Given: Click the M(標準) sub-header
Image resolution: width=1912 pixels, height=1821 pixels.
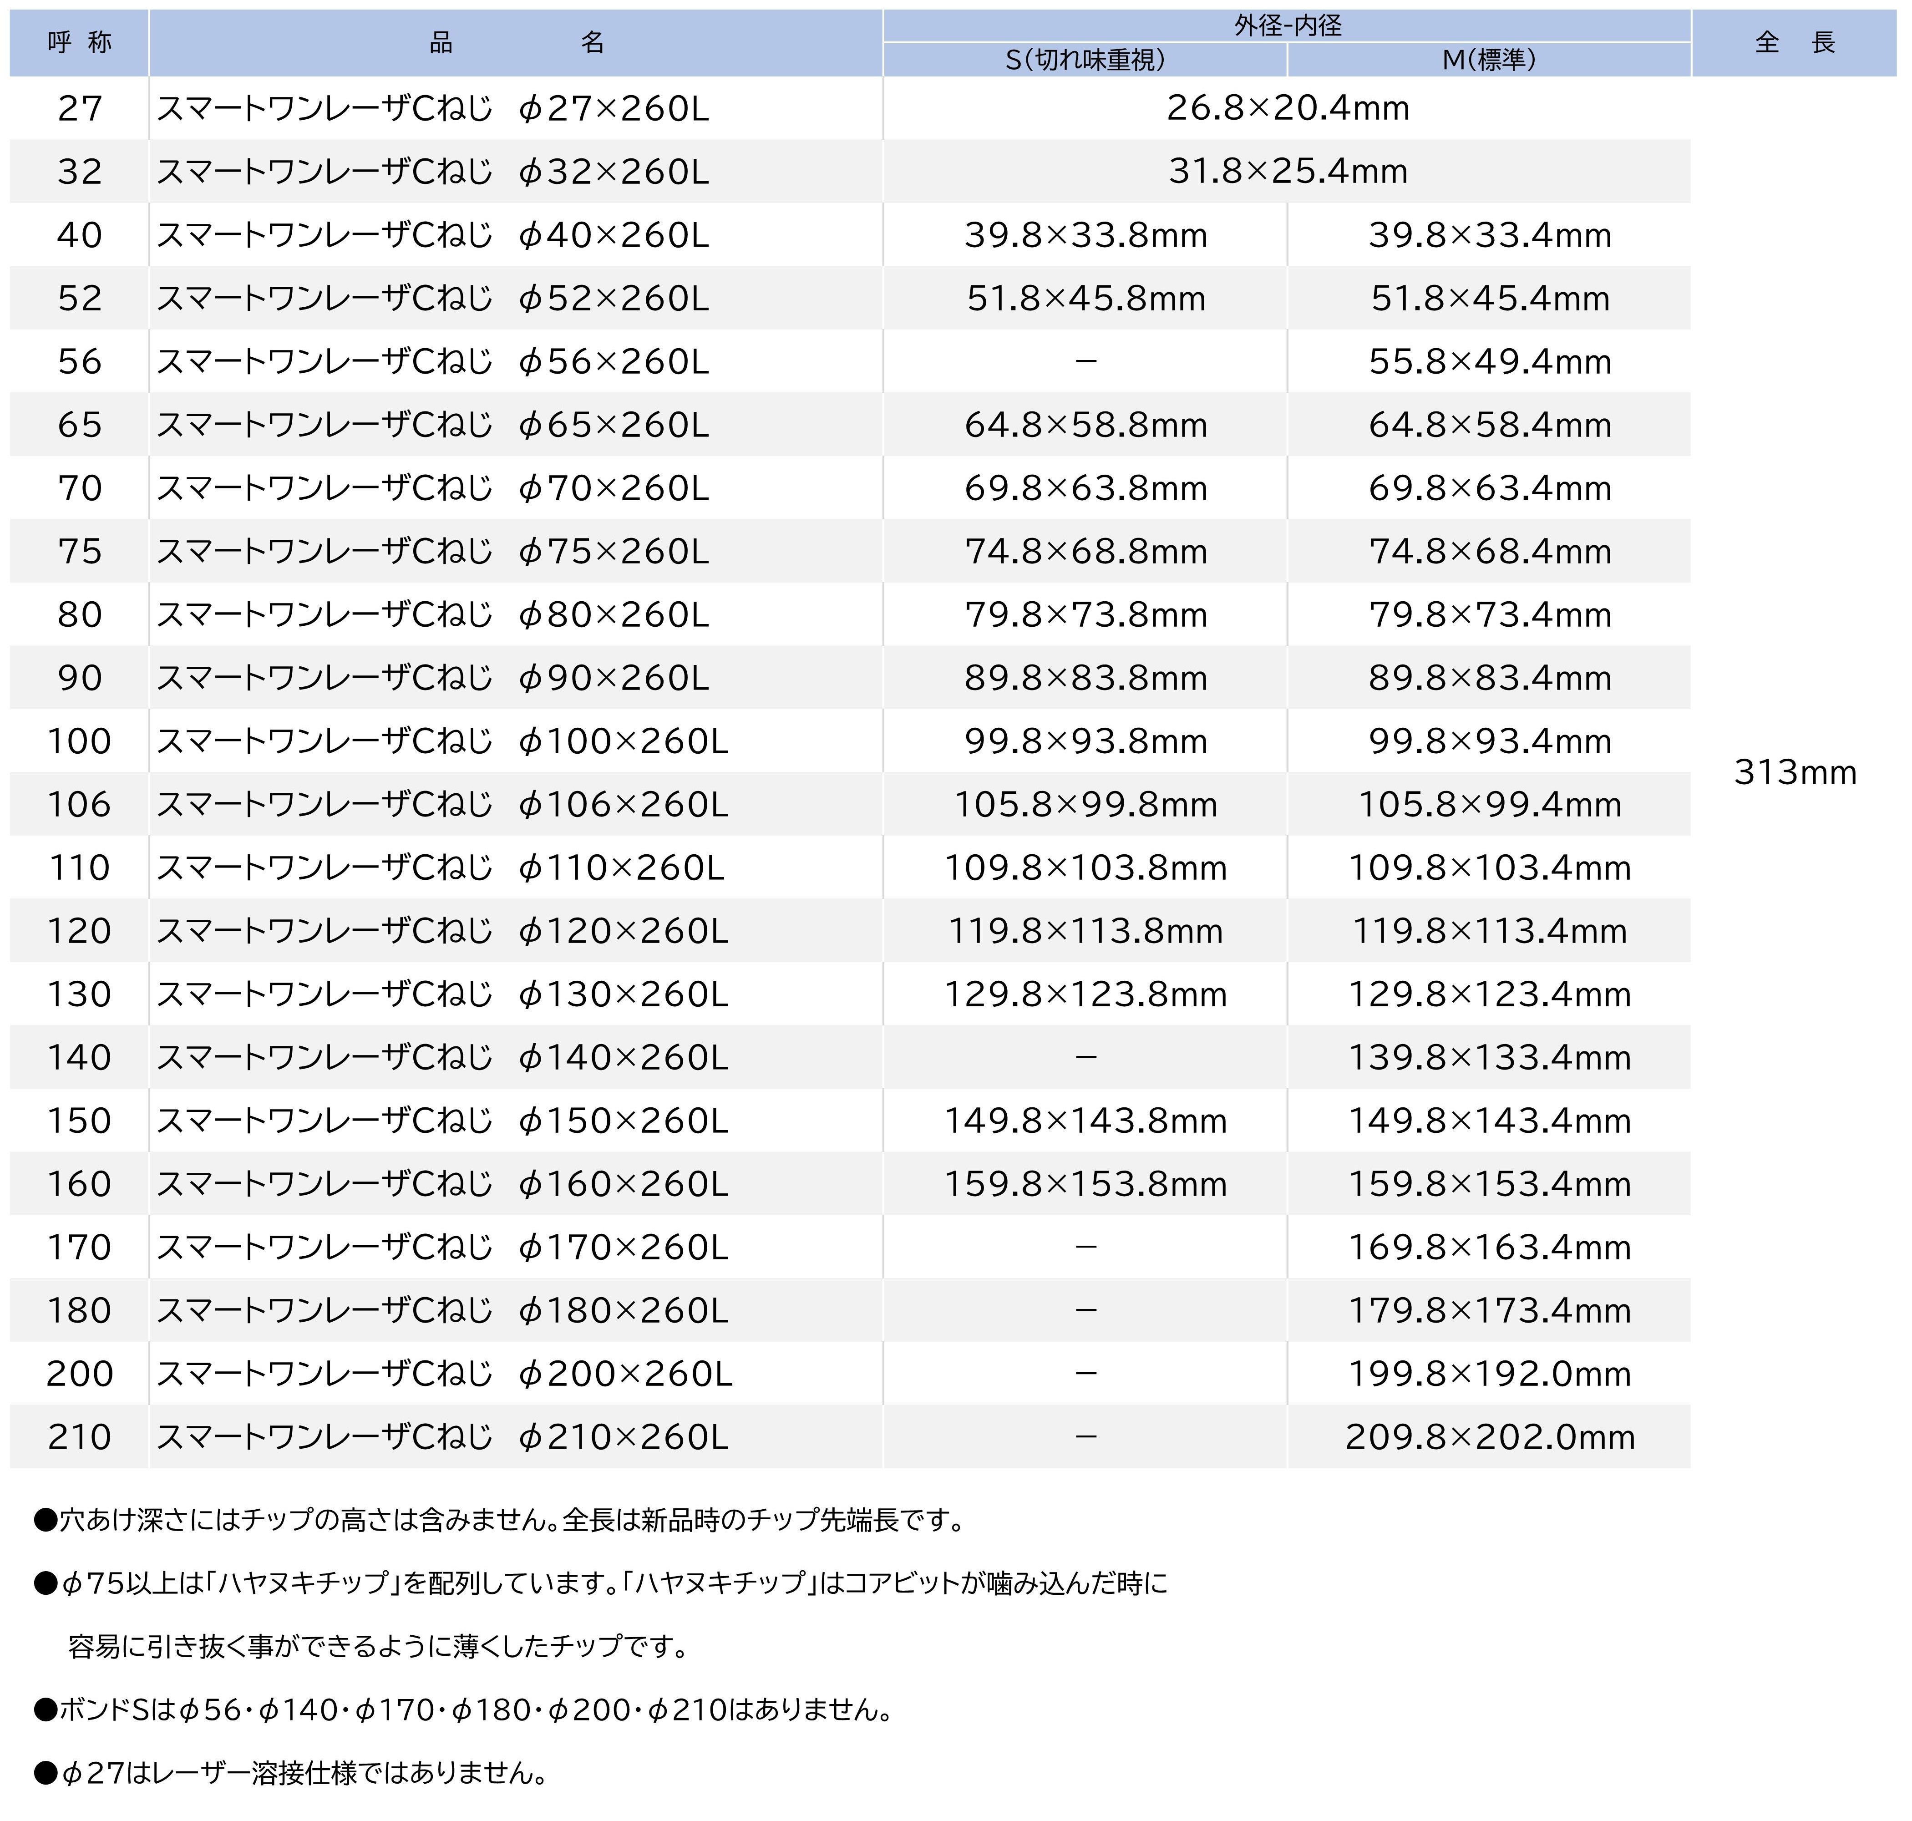Looking at the screenshot, I should coord(1489,60).
